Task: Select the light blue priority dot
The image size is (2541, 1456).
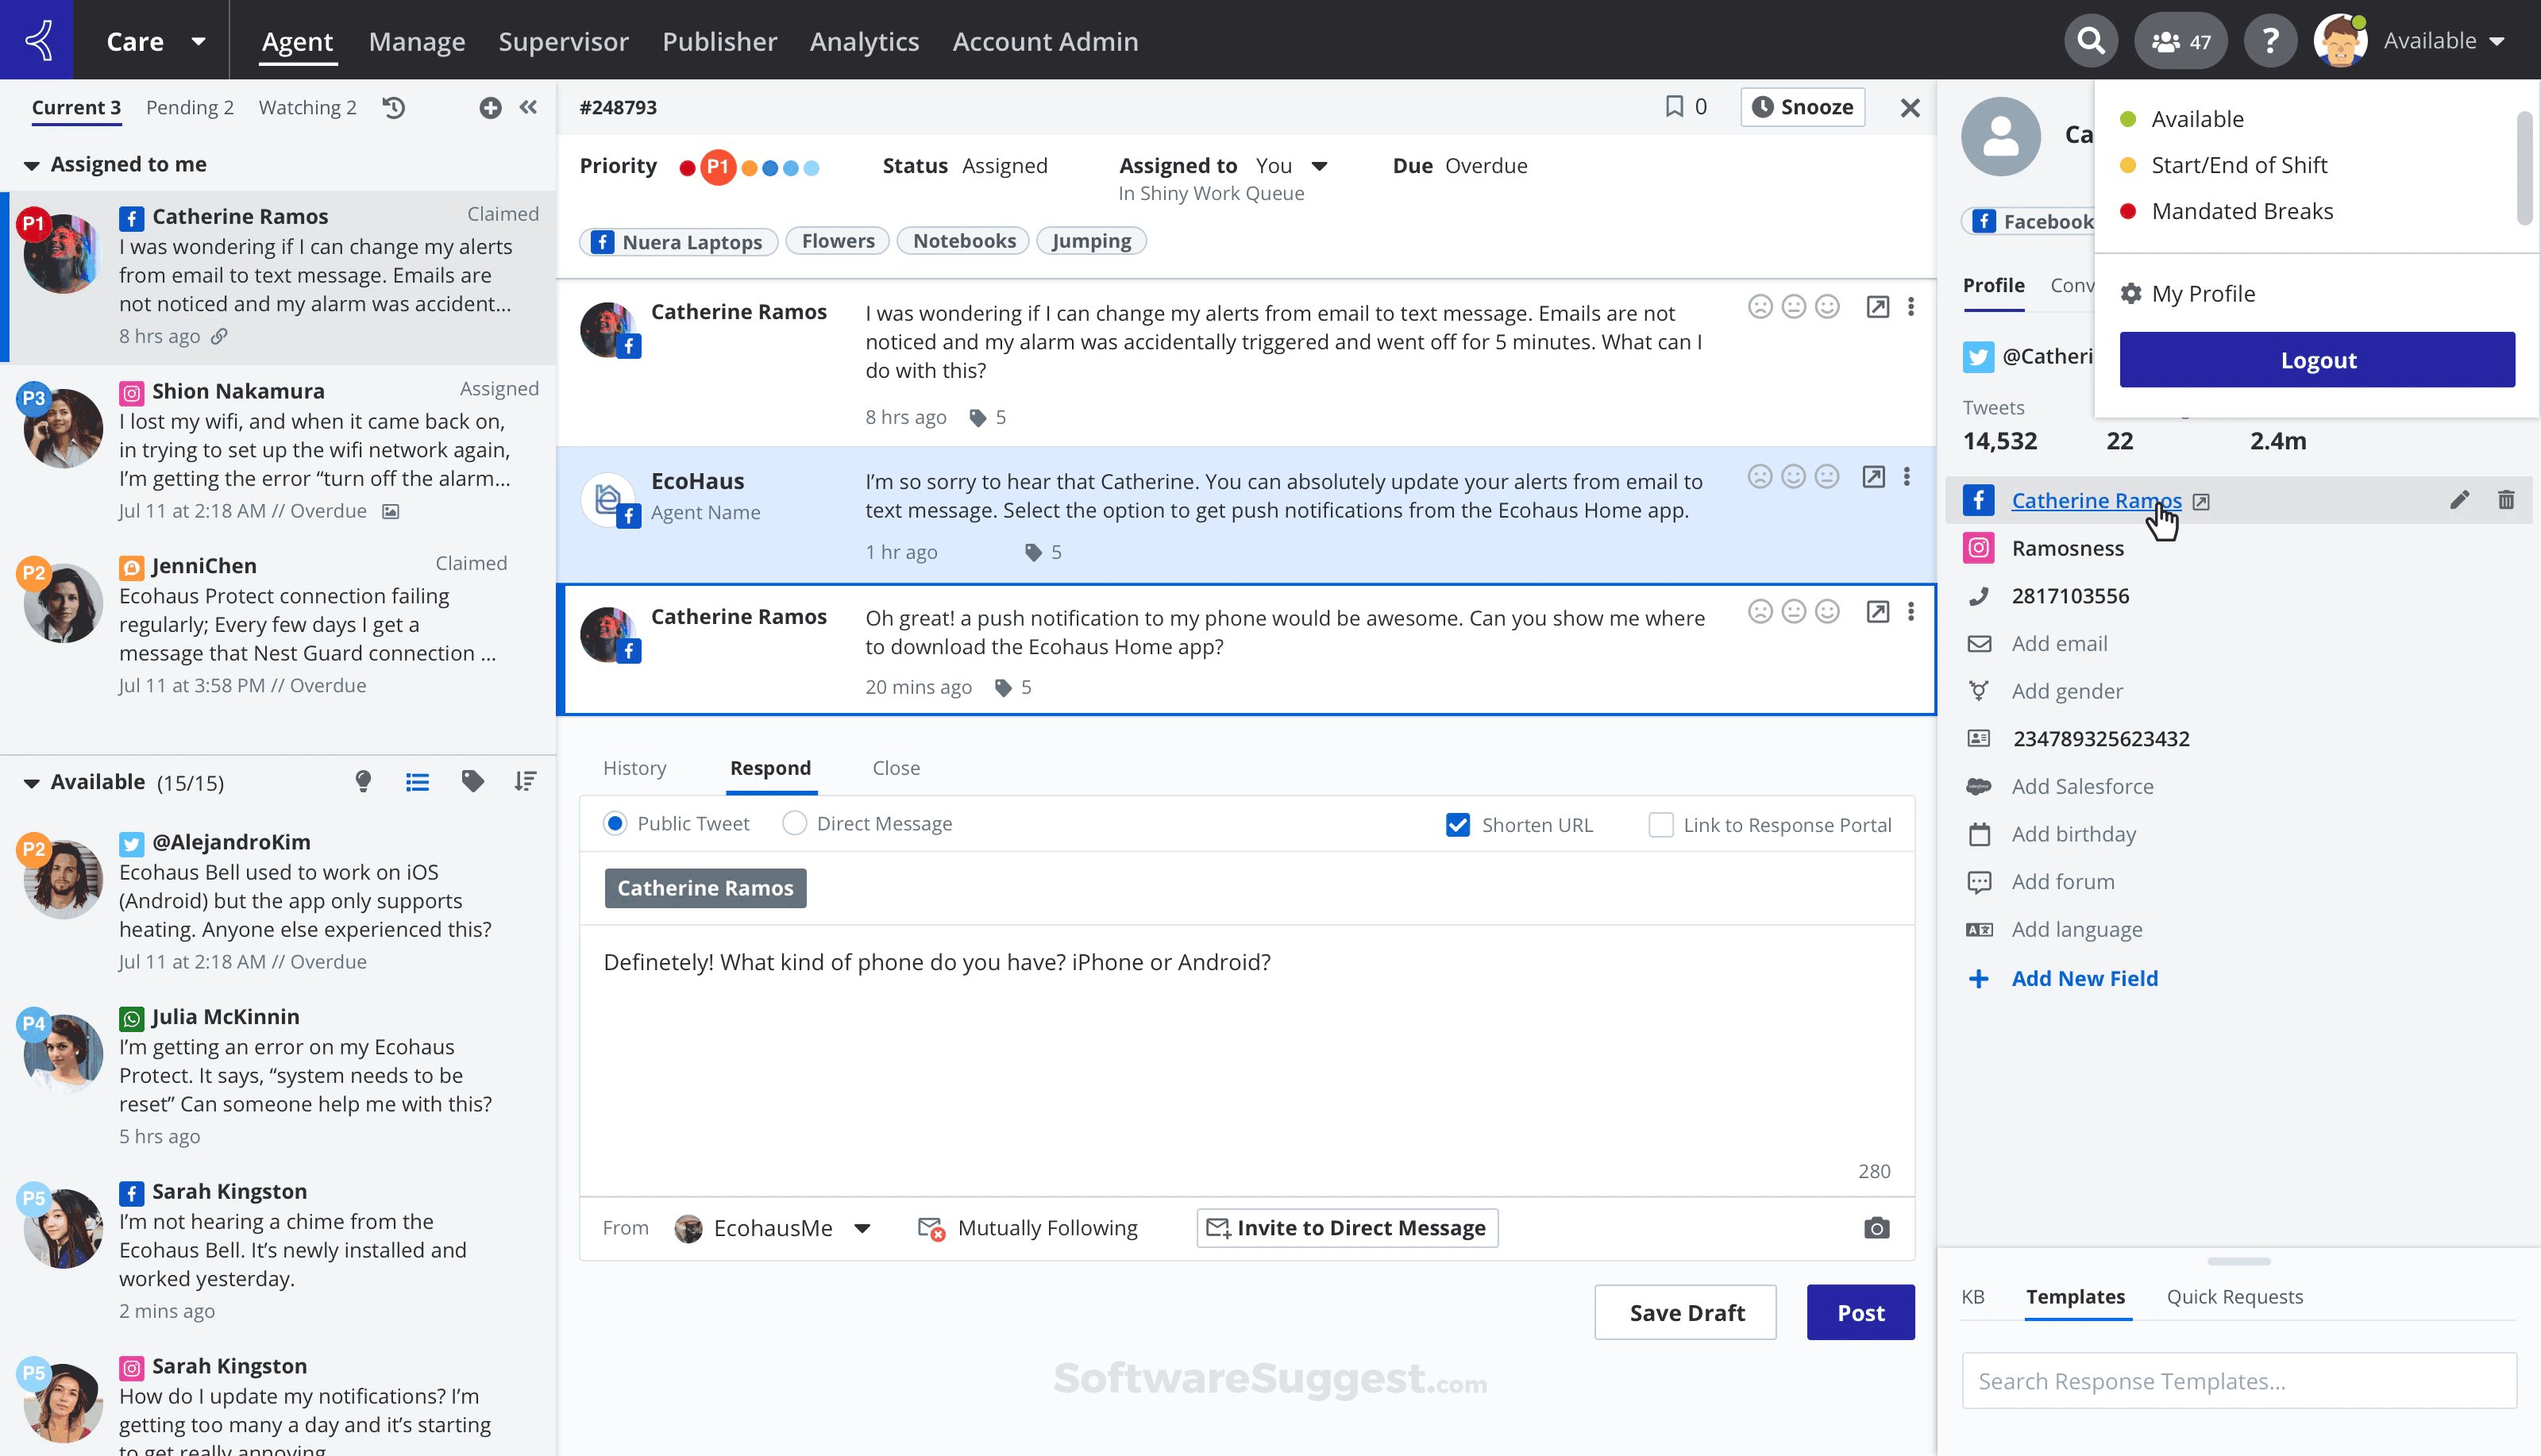Action: point(812,168)
